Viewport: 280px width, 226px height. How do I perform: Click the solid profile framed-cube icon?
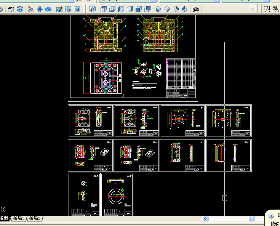(x=77, y=9)
